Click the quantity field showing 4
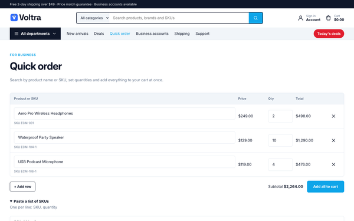 coord(280,164)
